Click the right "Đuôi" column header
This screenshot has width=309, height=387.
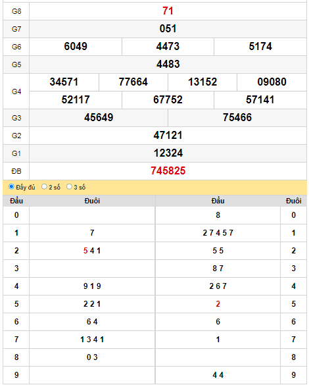(293, 201)
